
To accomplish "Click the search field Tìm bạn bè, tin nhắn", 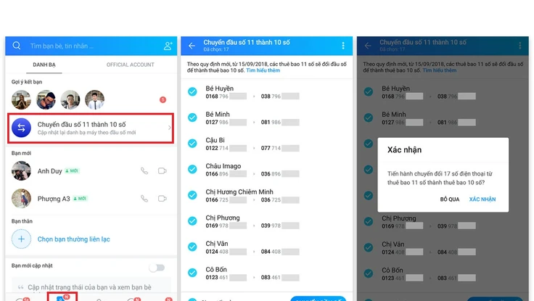I will pos(62,46).
